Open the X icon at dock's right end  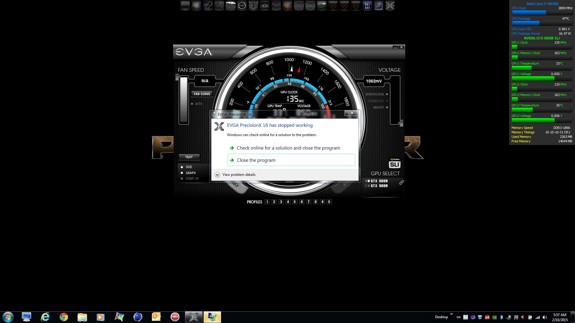[390, 5]
